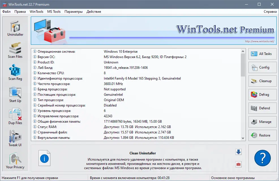Launch the Defrag utility
The image size is (279, 181).
pyautogui.click(x=262, y=95)
